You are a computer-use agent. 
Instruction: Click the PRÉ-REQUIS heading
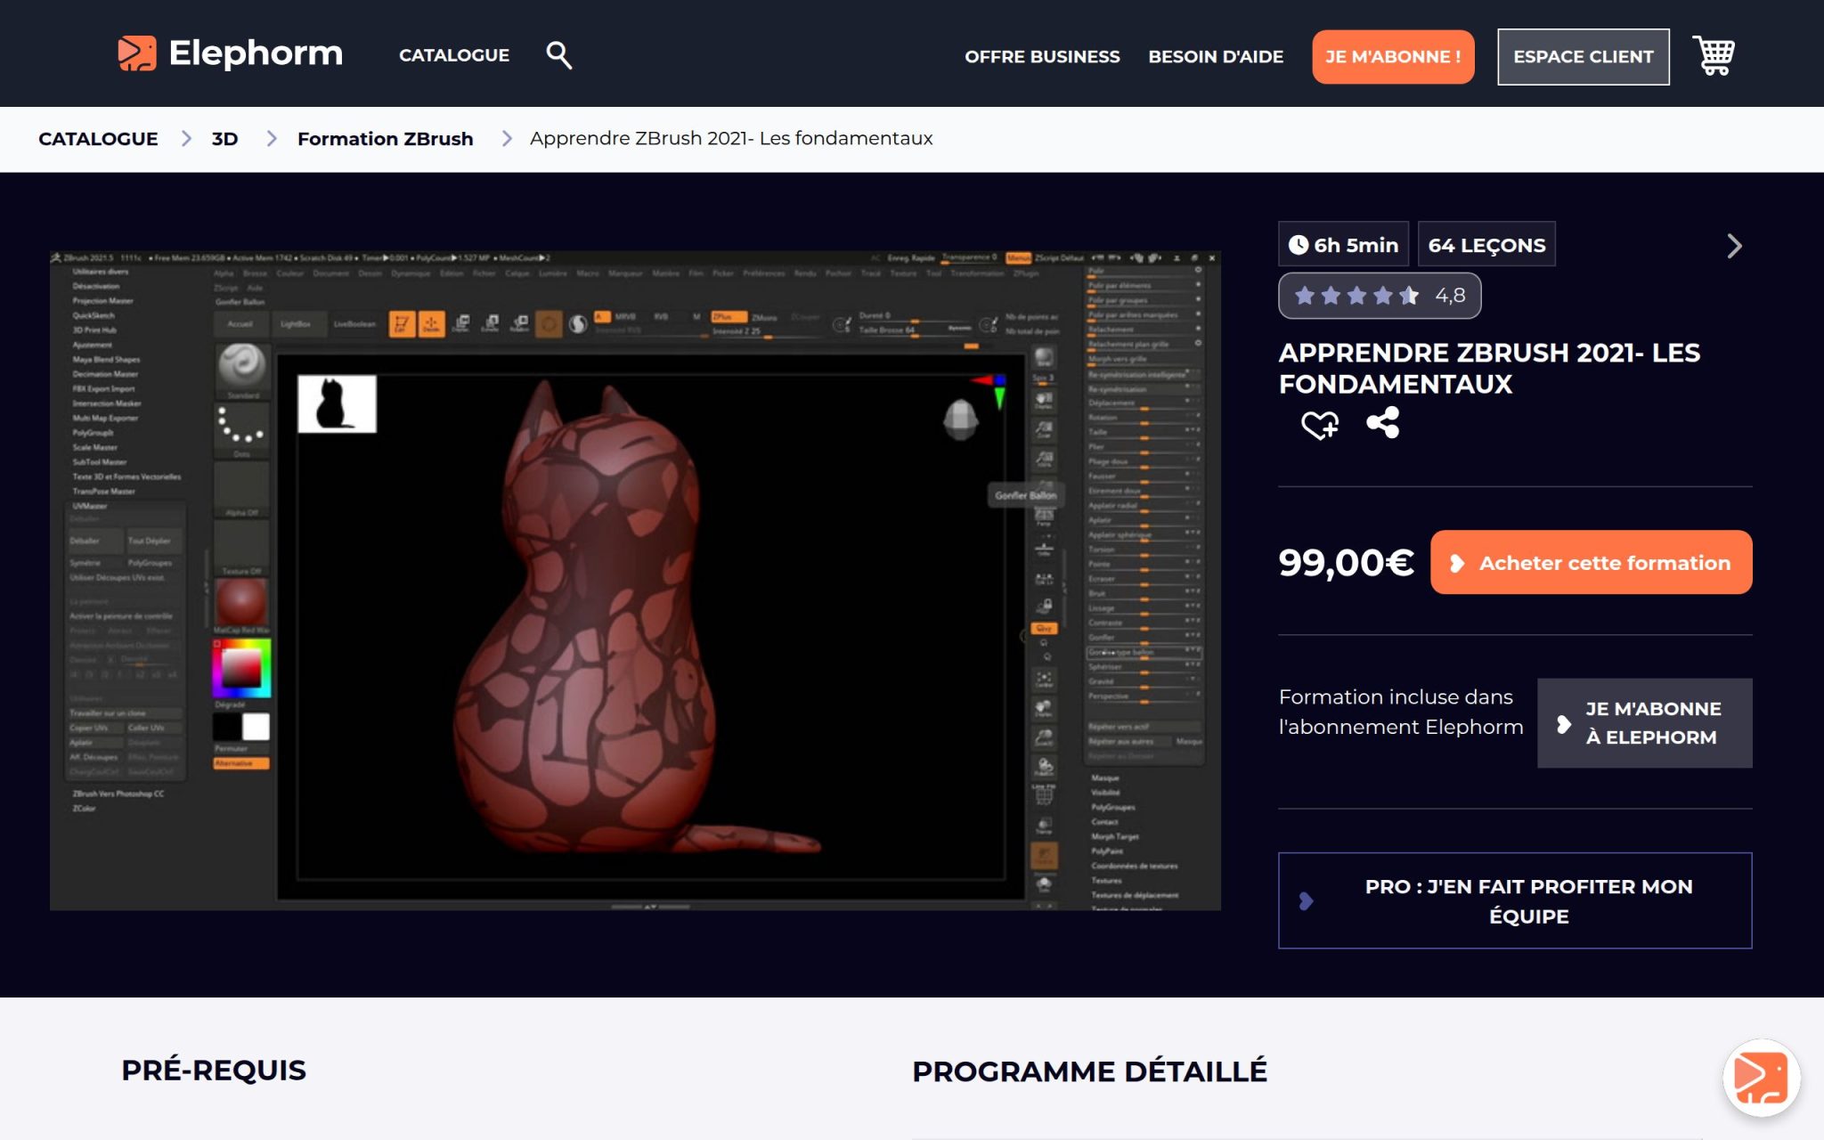point(214,1071)
